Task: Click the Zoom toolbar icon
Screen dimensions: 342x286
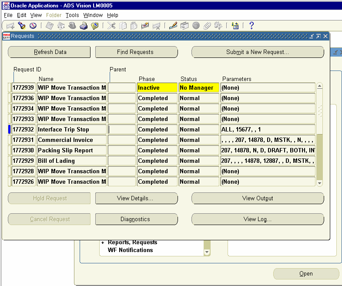Action: click(x=184, y=26)
